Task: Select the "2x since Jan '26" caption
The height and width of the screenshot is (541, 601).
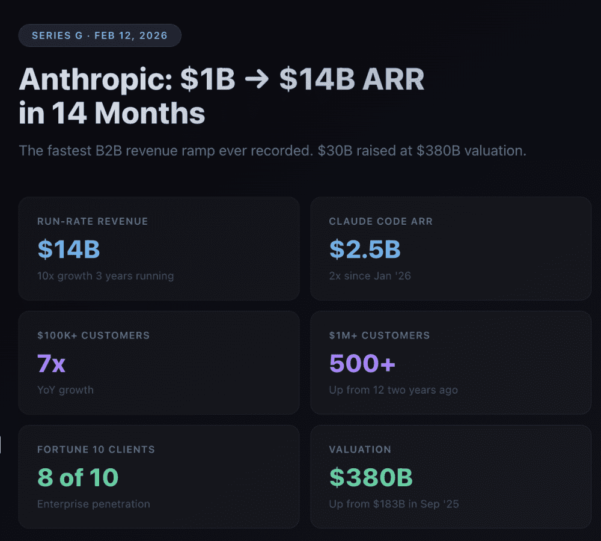Action: 370,276
